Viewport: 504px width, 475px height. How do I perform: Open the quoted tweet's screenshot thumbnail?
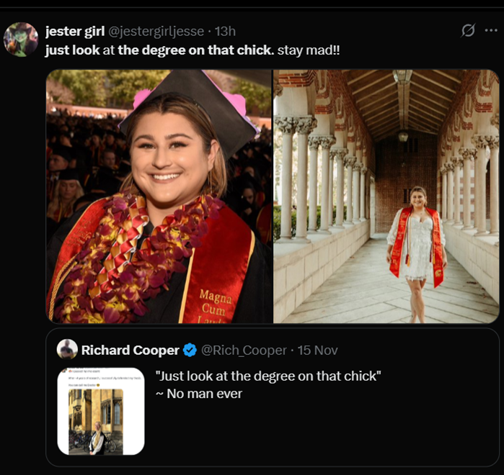[x=101, y=411]
